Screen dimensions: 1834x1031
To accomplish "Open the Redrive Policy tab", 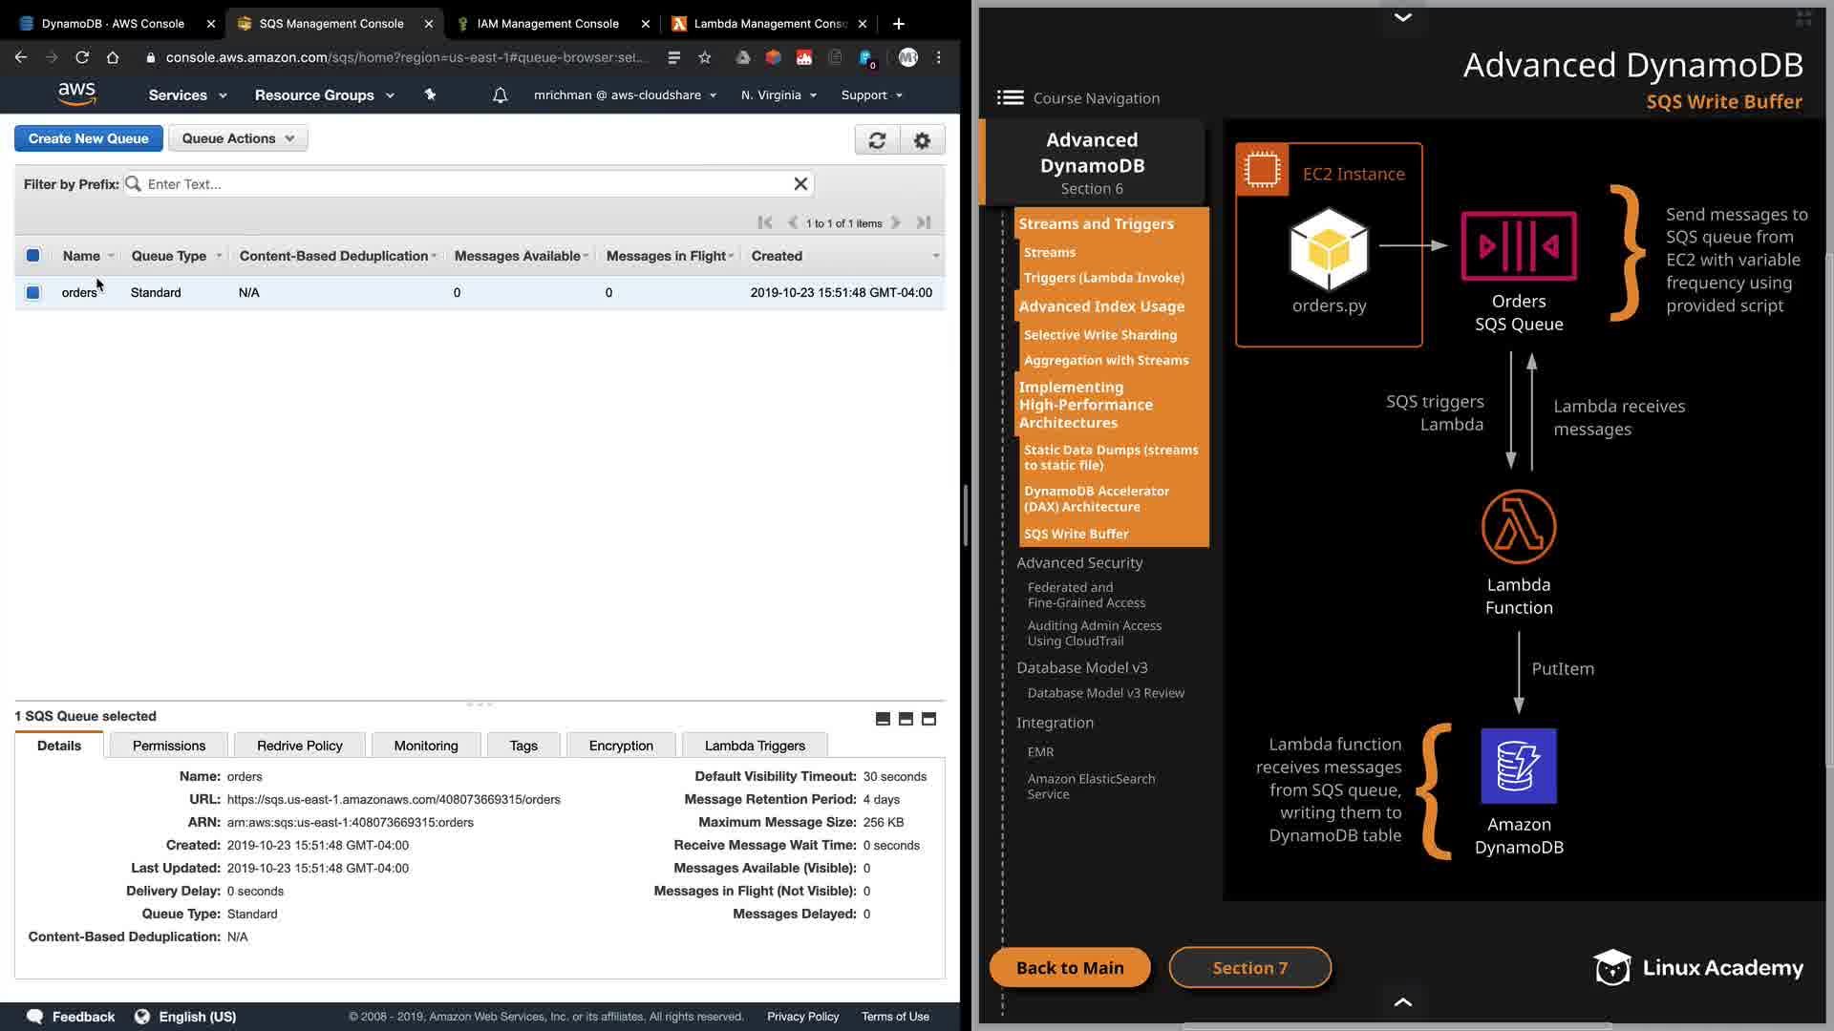I will [x=299, y=746].
